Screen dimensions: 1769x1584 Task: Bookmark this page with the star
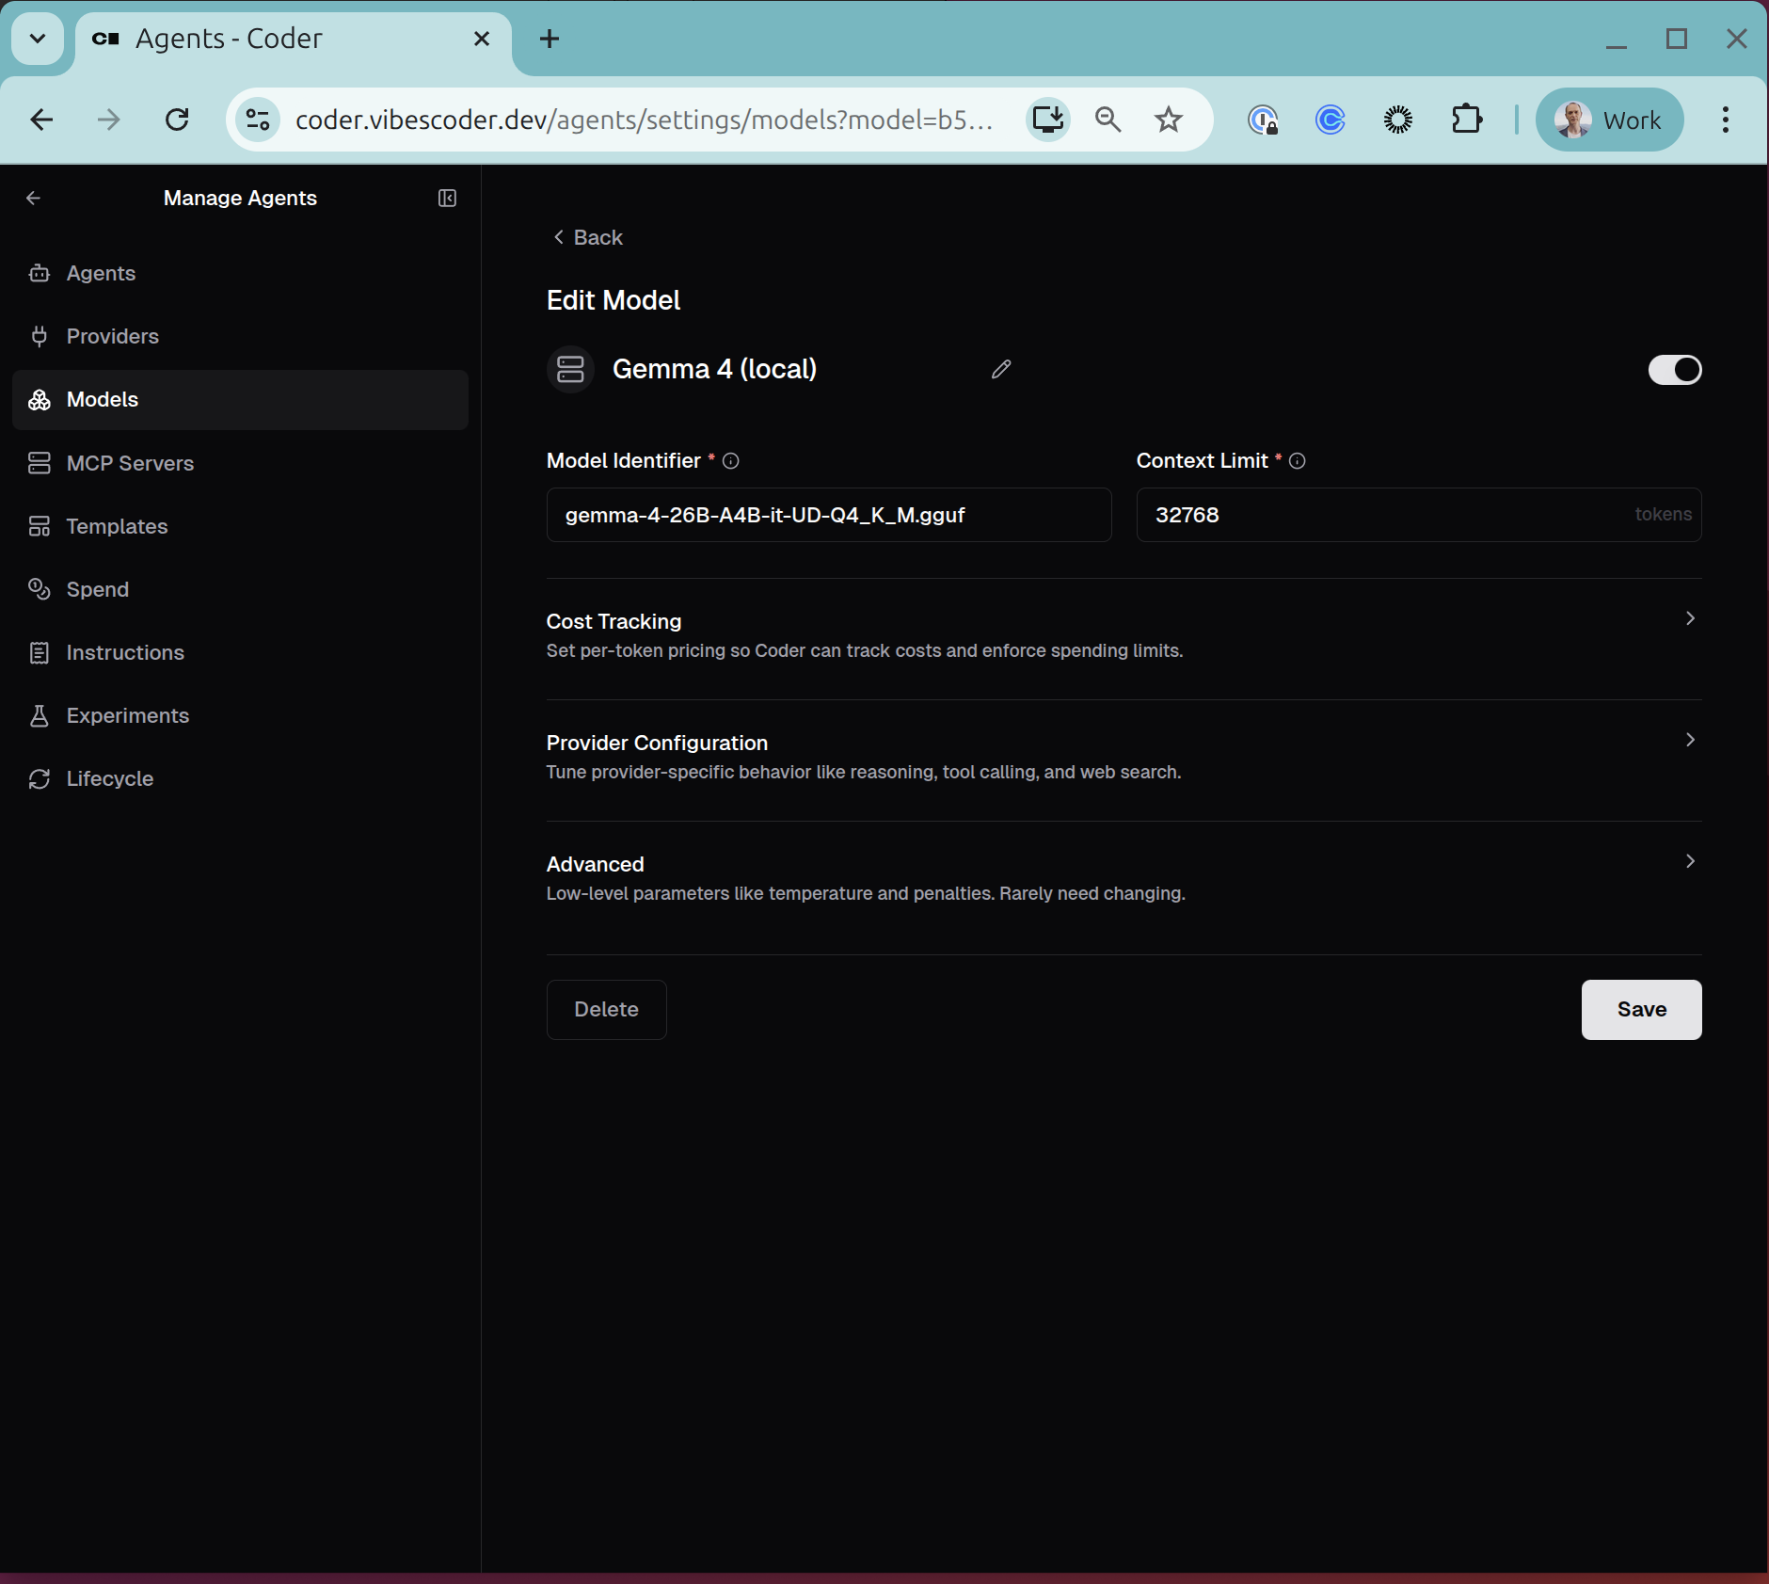pyautogui.click(x=1169, y=120)
